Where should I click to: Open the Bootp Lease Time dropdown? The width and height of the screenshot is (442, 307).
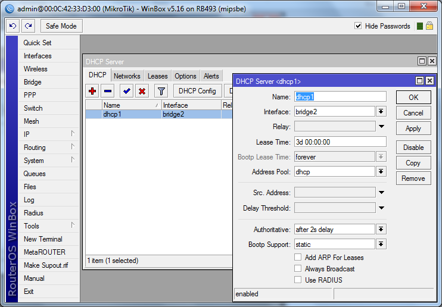pos(381,156)
